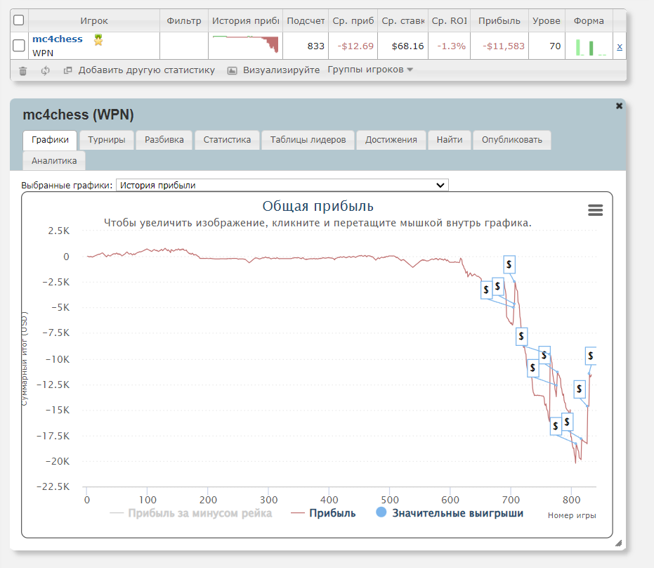
Task: Check the mc4chess row checkbox
Action: 19,46
